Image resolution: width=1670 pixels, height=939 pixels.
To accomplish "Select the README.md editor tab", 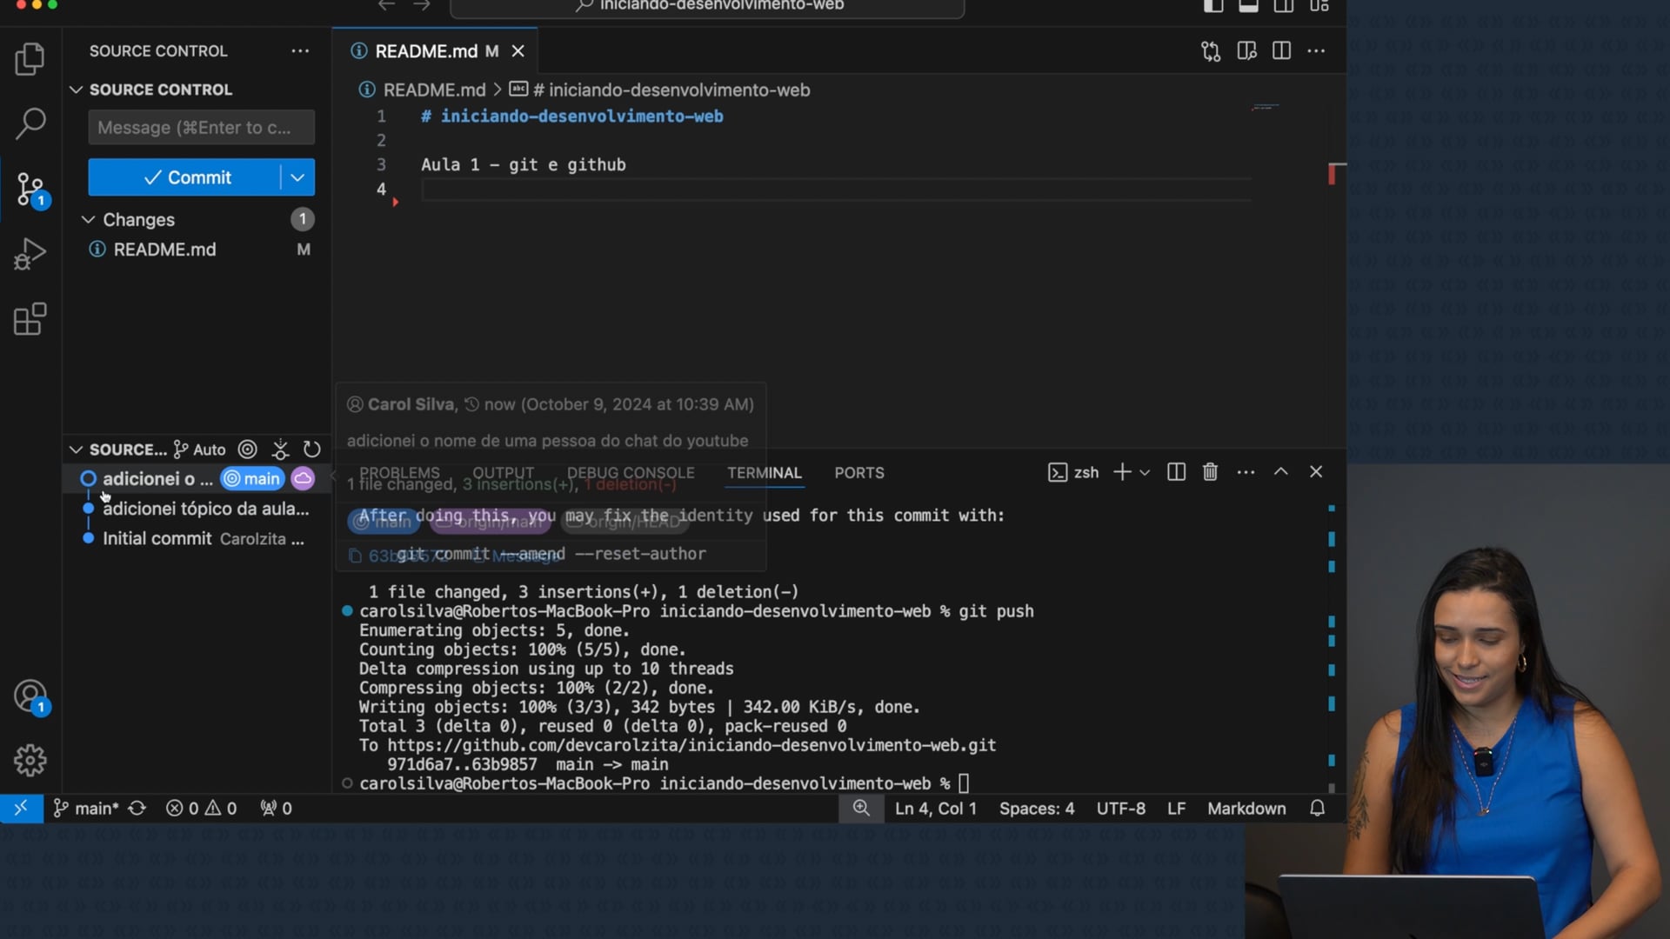I will click(x=426, y=51).
